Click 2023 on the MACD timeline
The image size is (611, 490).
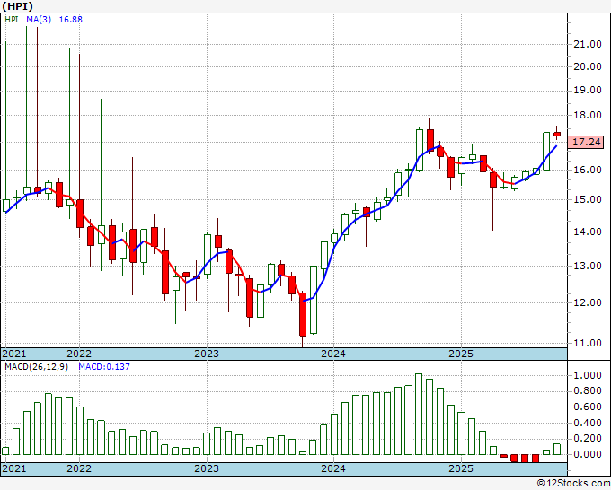coord(207,468)
